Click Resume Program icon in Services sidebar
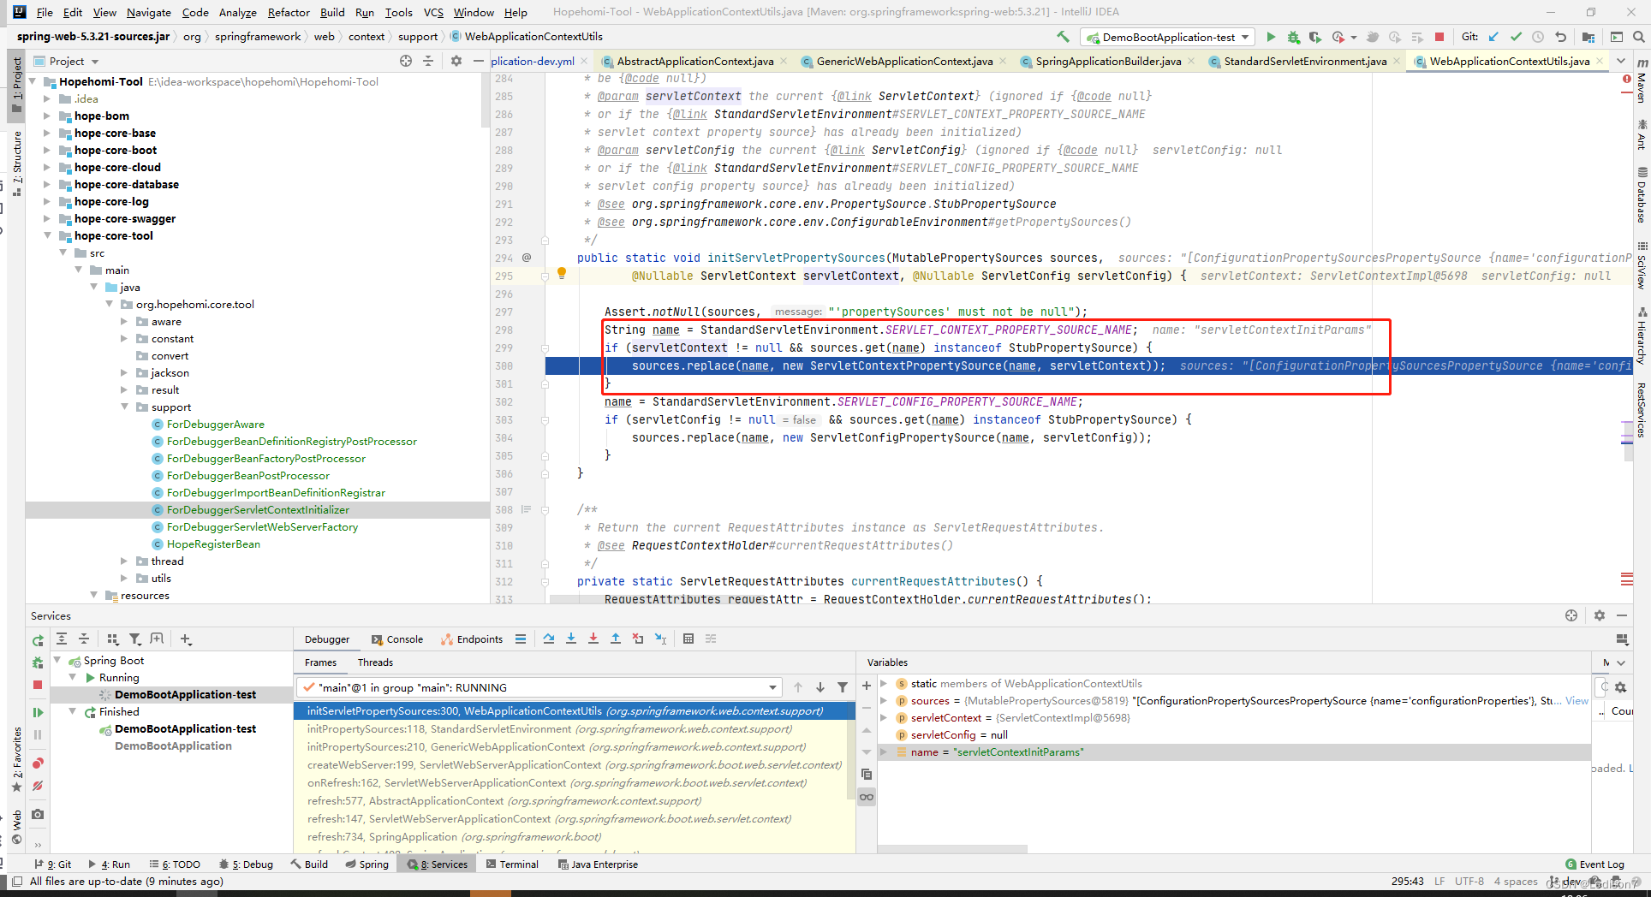Screen dimensions: 1651x897 pos(38,712)
